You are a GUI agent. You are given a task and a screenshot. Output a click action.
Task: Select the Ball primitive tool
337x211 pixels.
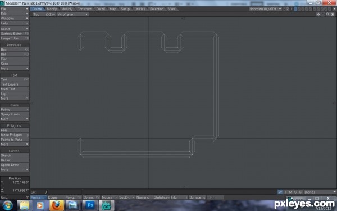15,54
